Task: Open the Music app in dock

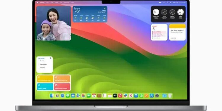Action: (120, 96)
